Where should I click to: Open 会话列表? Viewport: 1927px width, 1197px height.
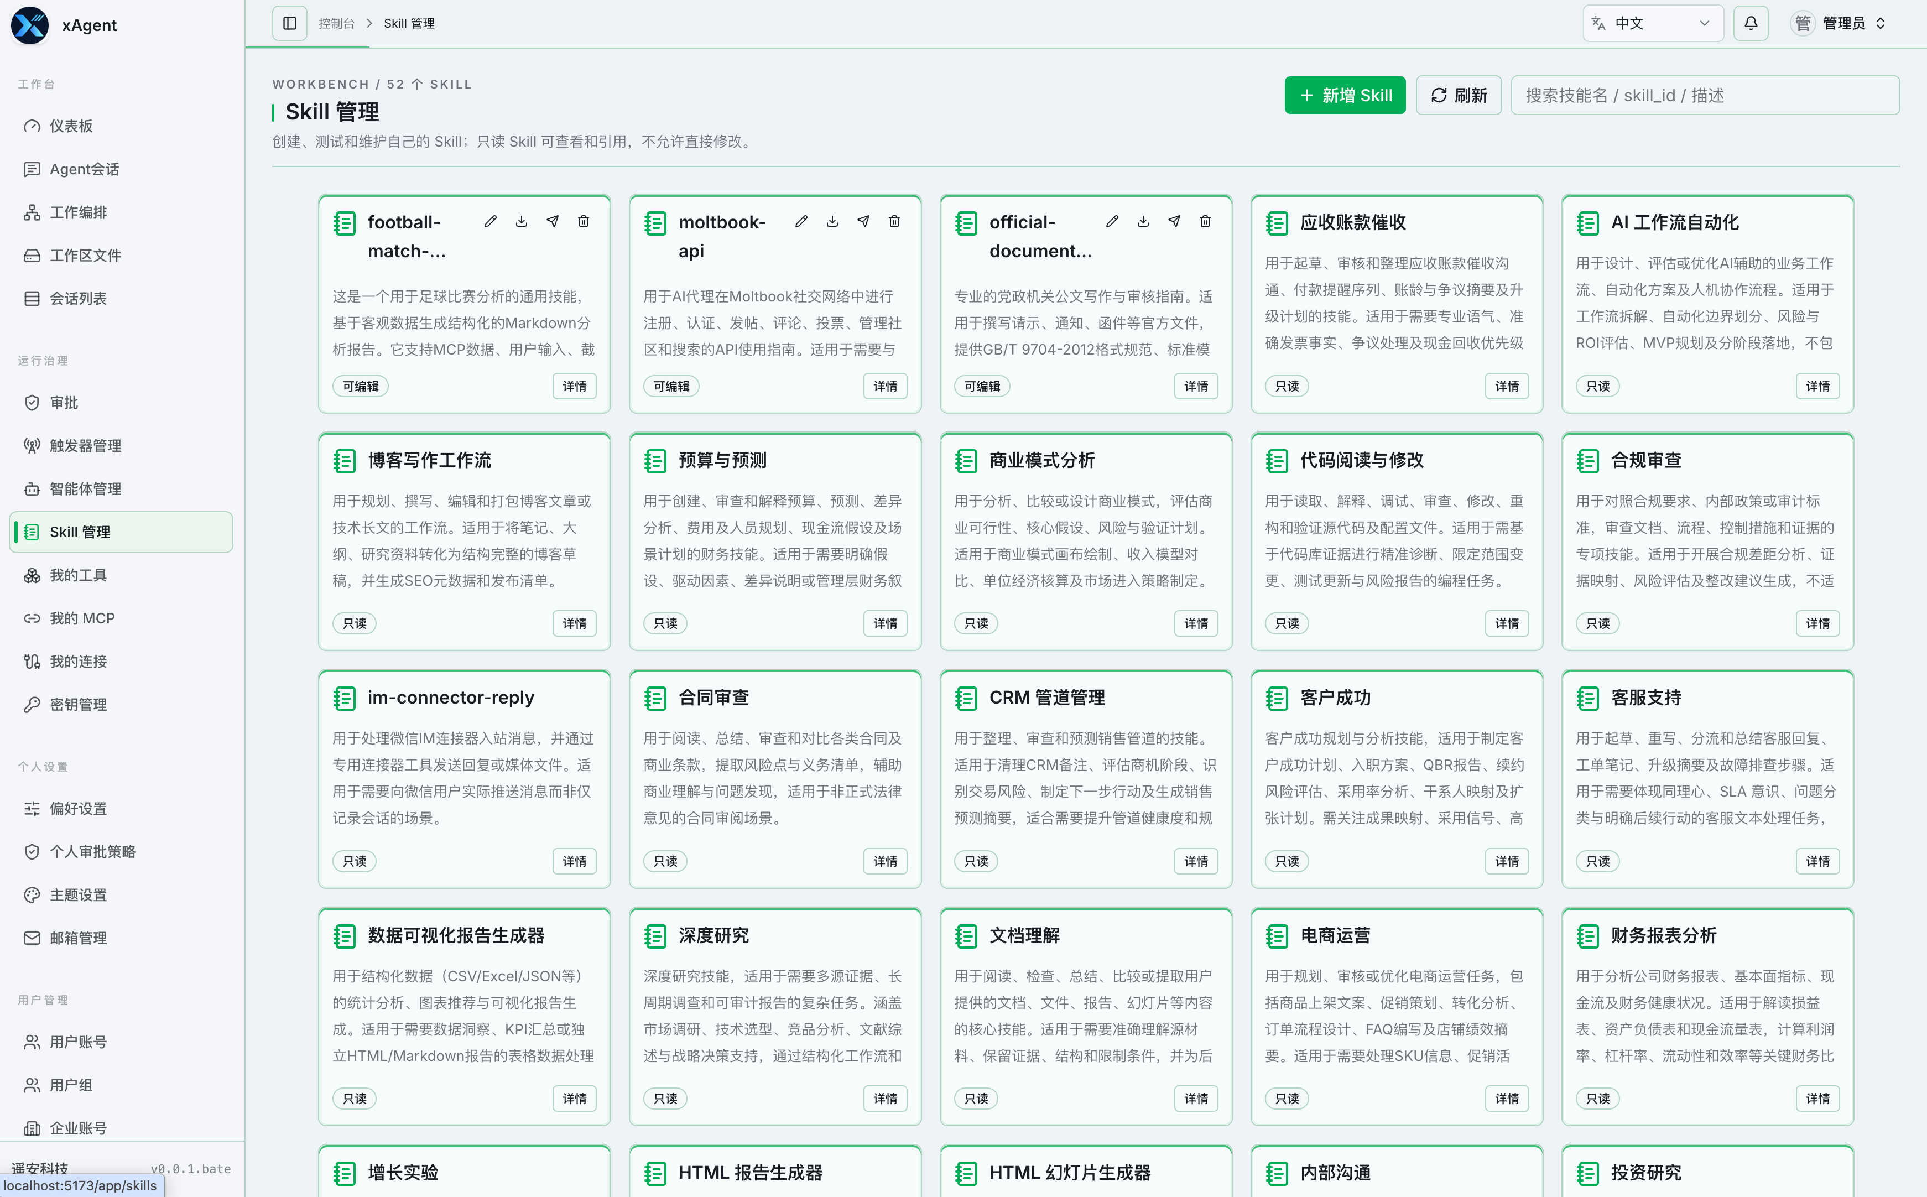tap(121, 299)
